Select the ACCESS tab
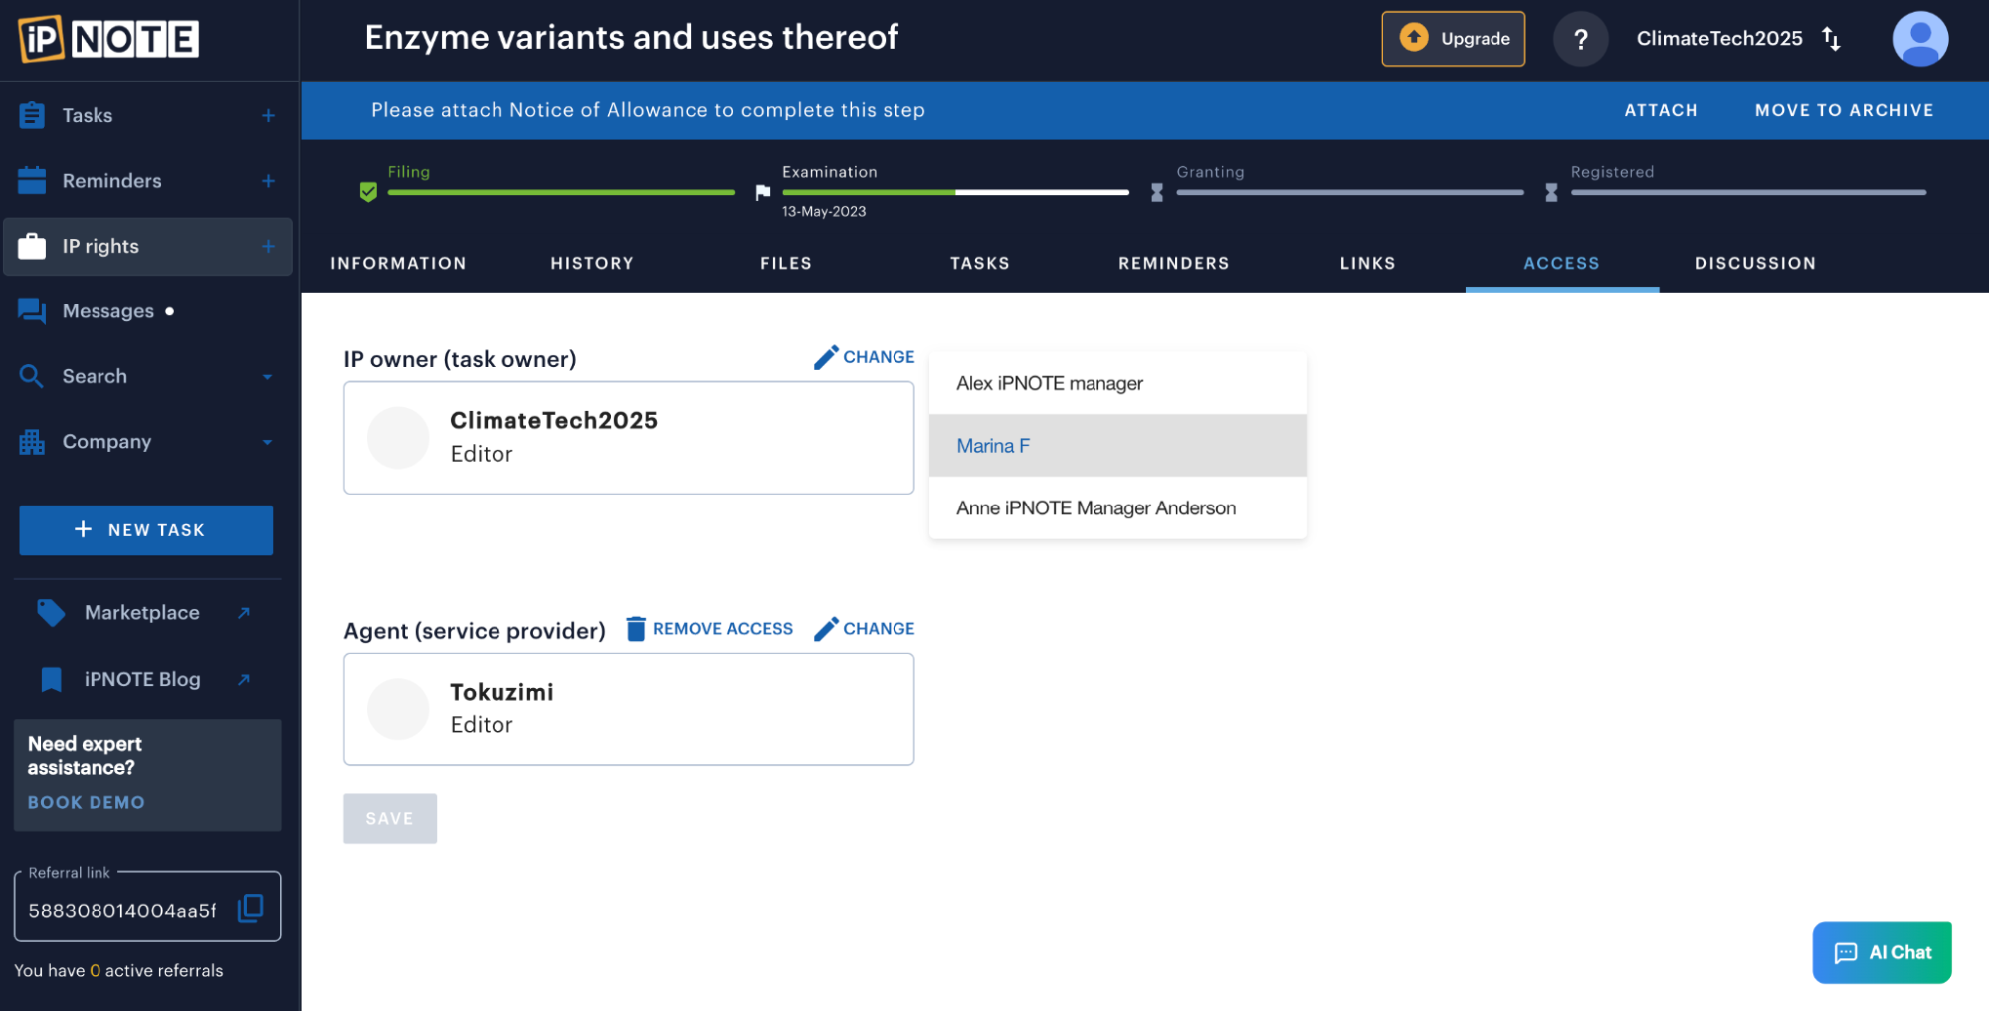 pyautogui.click(x=1562, y=263)
